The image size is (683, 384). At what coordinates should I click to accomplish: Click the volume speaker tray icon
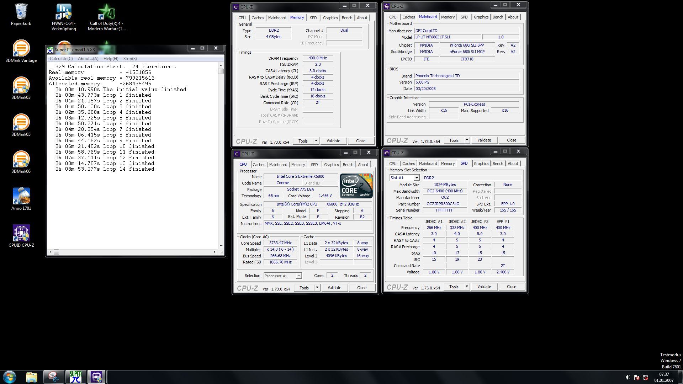point(628,377)
